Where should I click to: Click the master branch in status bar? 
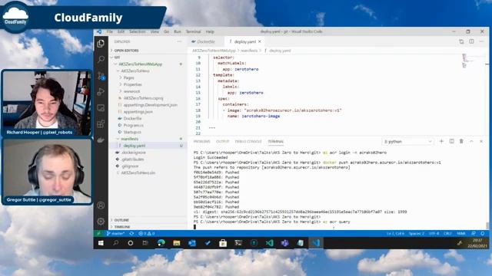pos(115,233)
